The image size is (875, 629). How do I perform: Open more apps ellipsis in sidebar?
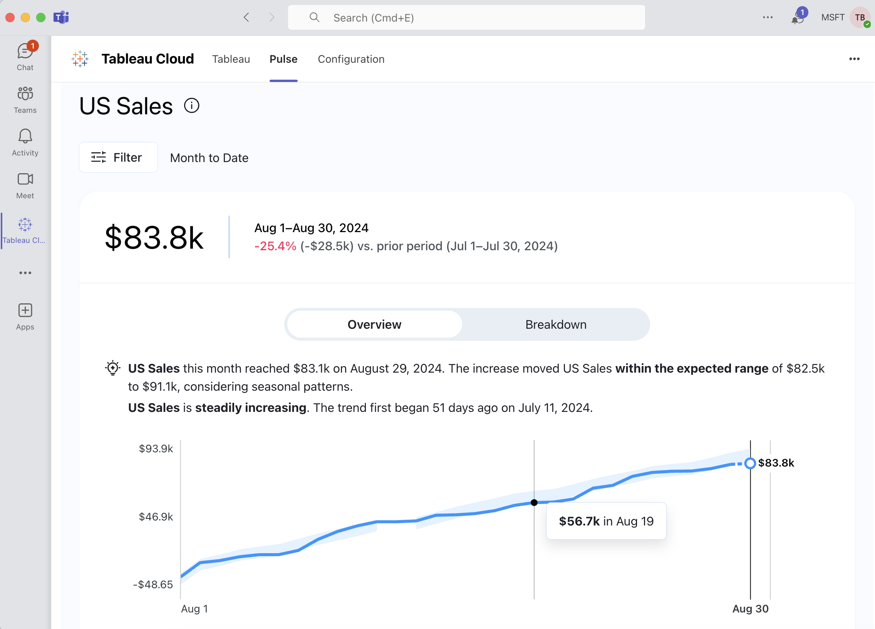(x=25, y=273)
